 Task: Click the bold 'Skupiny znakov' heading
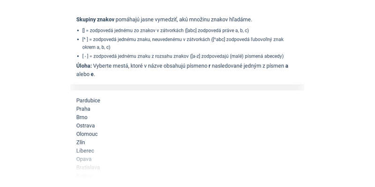pos(95,20)
